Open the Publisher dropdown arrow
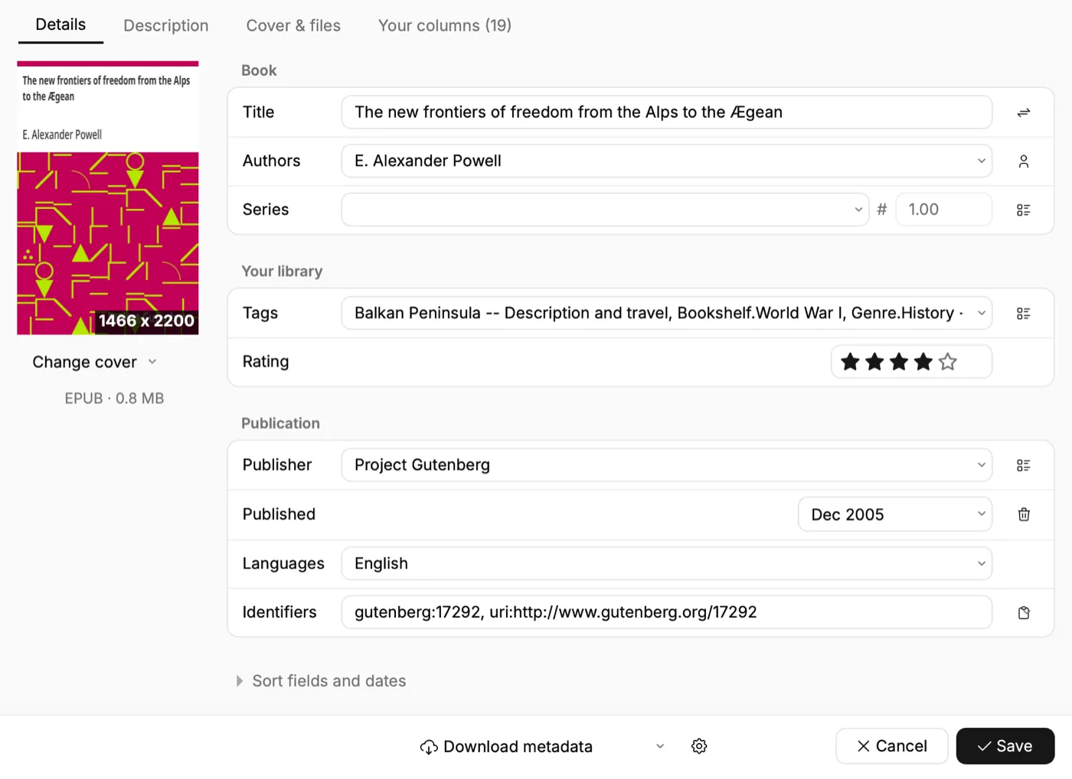The image size is (1072, 779). coord(981,465)
